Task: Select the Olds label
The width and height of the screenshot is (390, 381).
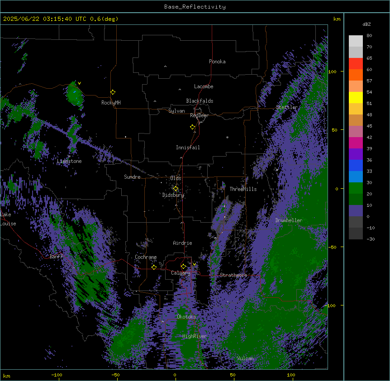Action: [x=176, y=178]
